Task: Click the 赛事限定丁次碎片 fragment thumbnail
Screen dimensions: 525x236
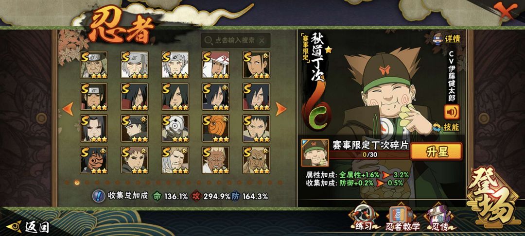Action: pyautogui.click(x=315, y=153)
